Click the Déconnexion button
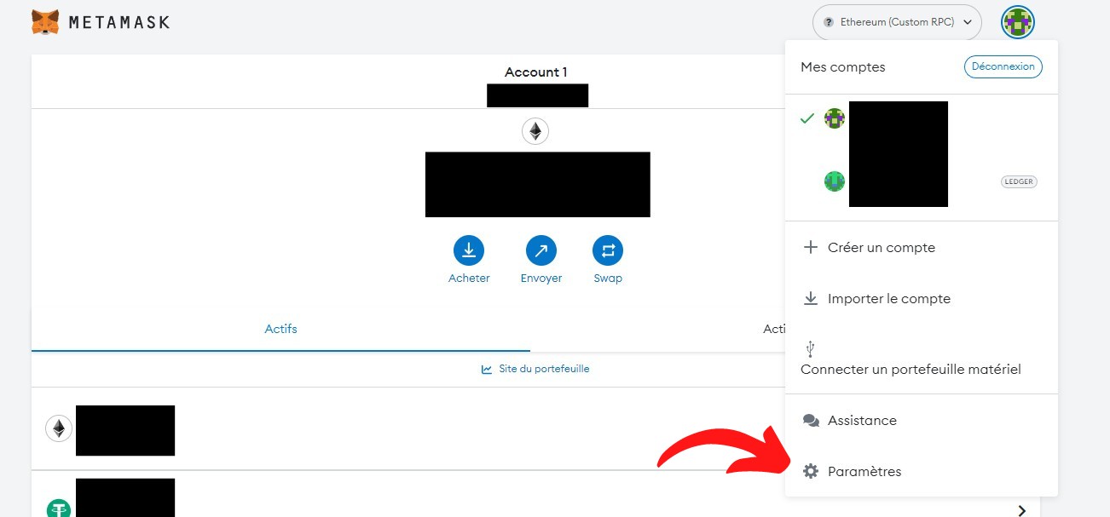1110x517 pixels. [x=1003, y=66]
